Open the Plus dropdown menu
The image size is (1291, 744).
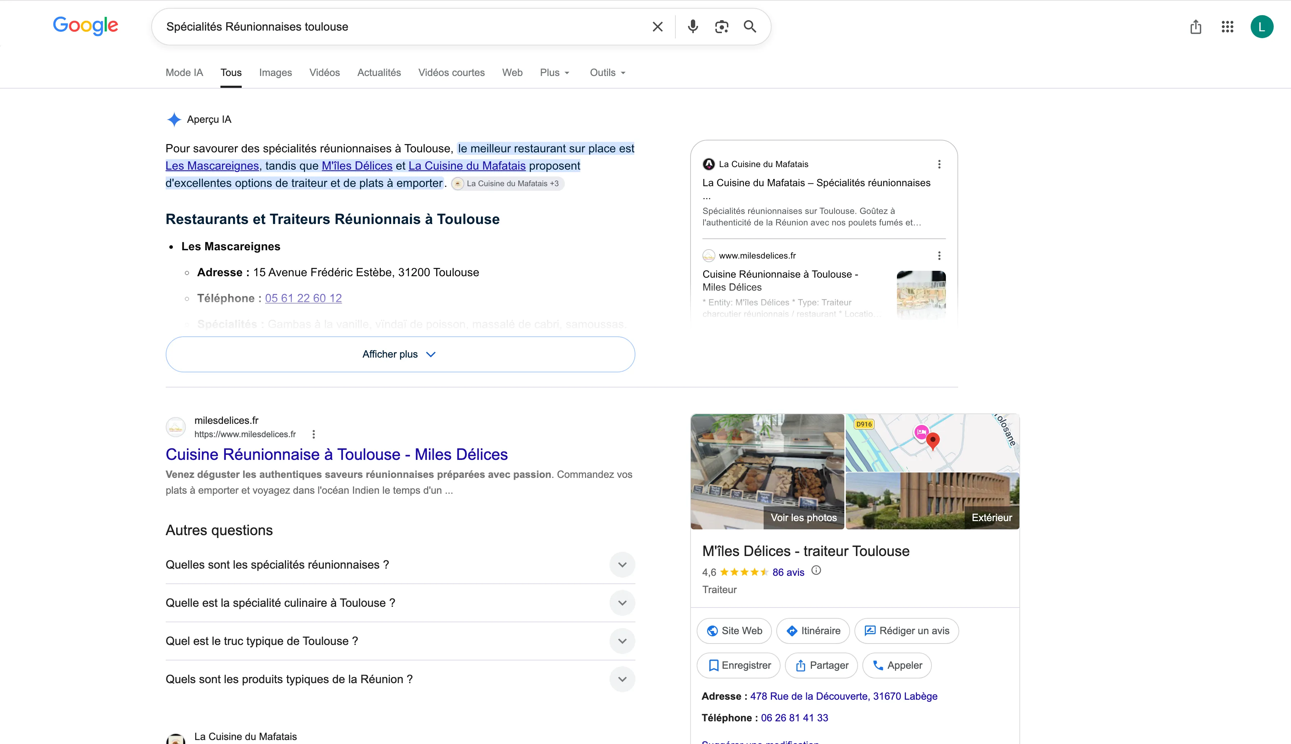(554, 72)
